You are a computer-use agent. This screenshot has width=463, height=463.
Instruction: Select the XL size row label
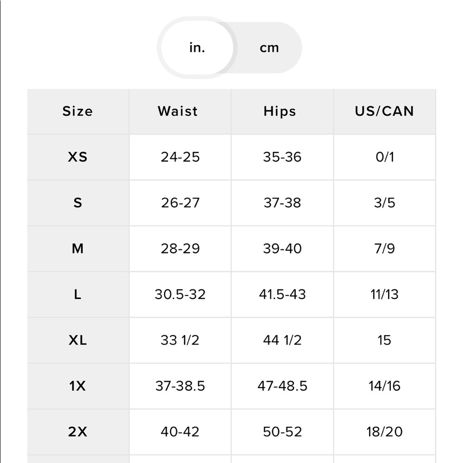pyautogui.click(x=78, y=340)
